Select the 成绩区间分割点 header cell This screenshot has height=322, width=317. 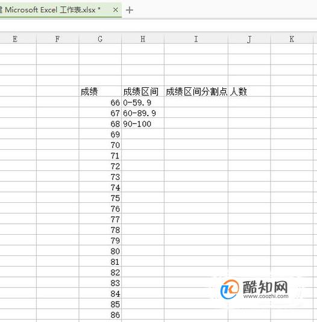[x=196, y=91]
